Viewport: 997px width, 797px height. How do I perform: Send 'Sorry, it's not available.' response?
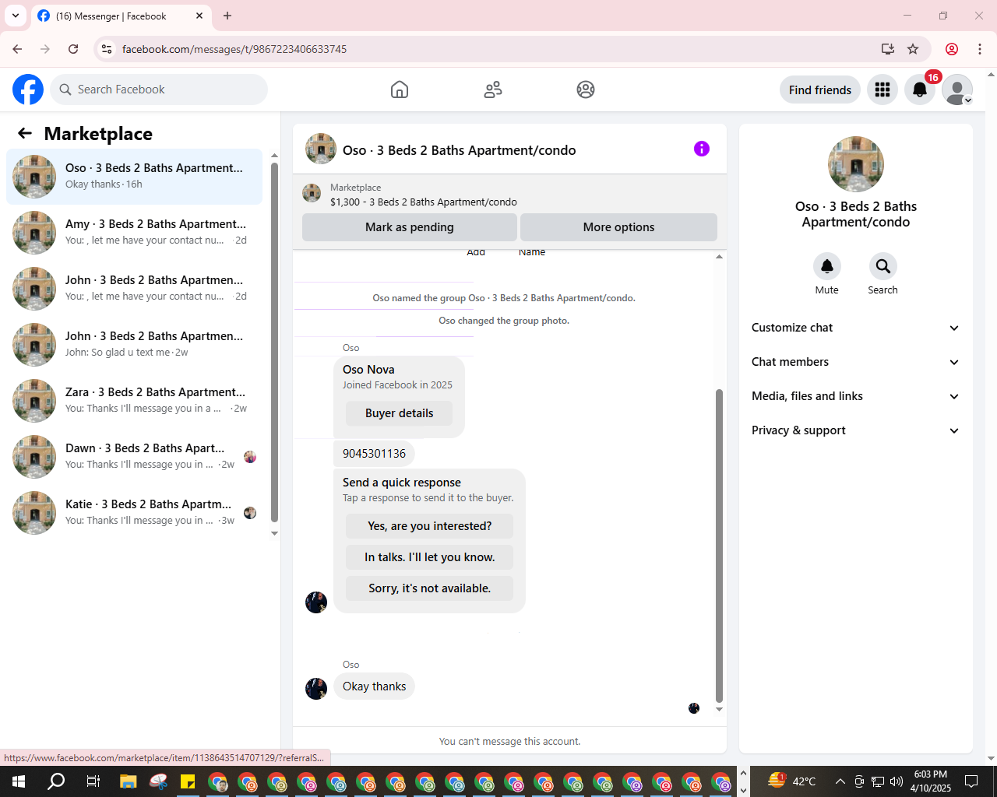coord(430,588)
